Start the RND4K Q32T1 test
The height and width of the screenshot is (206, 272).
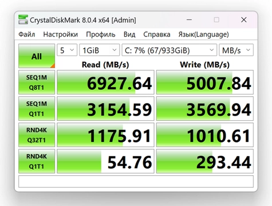(37, 135)
